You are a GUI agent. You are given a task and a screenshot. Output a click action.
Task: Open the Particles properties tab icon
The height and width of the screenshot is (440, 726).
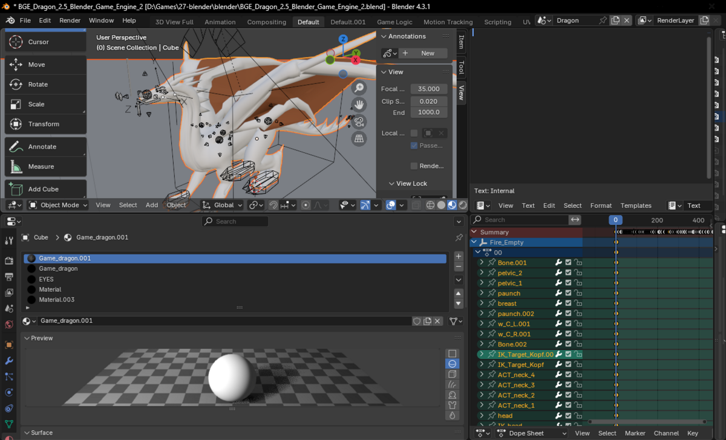(x=9, y=377)
